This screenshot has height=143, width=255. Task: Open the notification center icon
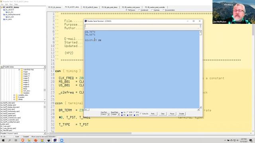coord(251,140)
